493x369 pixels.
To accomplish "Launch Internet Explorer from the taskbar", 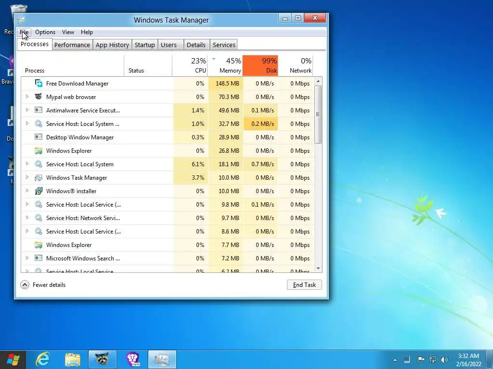I will click(x=43, y=359).
